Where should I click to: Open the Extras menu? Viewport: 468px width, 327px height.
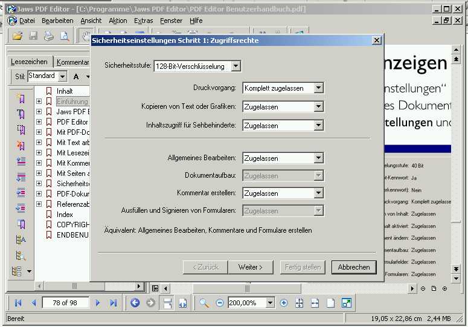click(x=143, y=21)
